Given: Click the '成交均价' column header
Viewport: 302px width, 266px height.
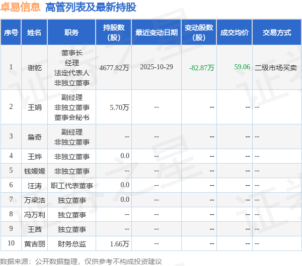Looking at the screenshot, I should (x=235, y=33).
